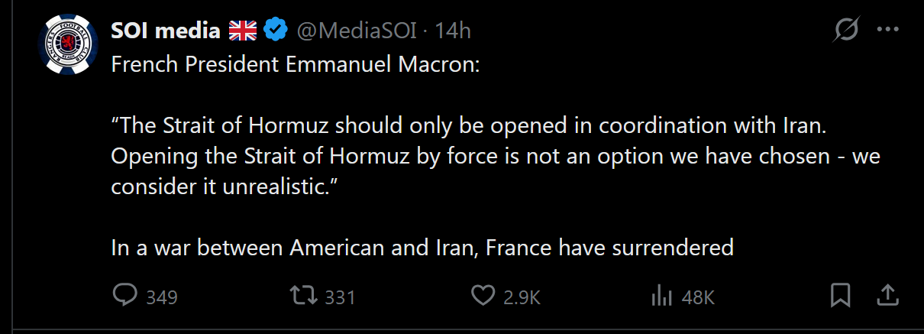This screenshot has width=924, height=334.
Task: Toggle the heart Like icon
Action: coord(483,296)
